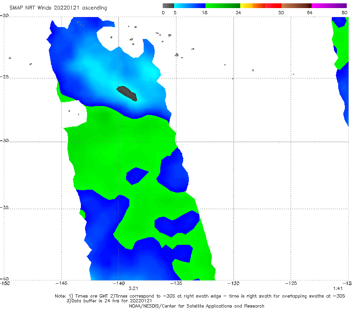The width and height of the screenshot is (352, 309).
Task: Click the latitude label "-20"
Action: coord(4,16)
